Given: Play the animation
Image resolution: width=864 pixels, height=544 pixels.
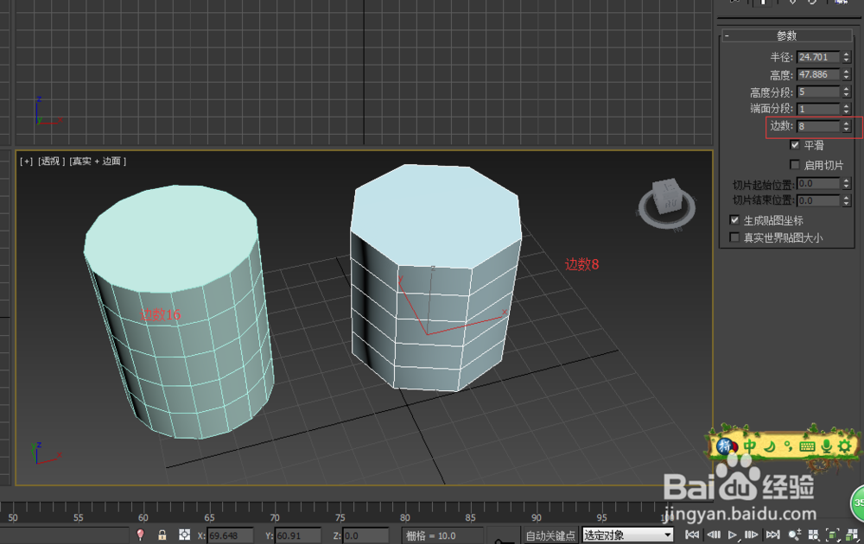Looking at the screenshot, I should (x=733, y=535).
